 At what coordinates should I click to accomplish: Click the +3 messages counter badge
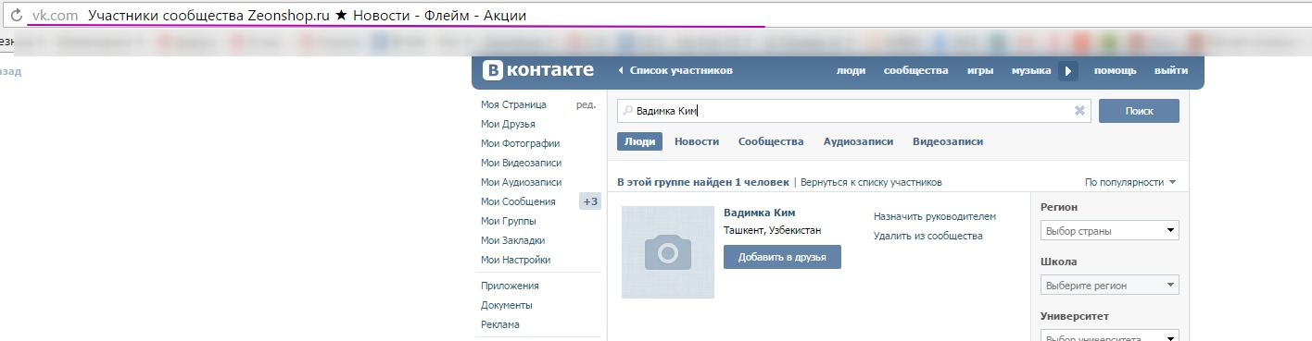click(590, 201)
